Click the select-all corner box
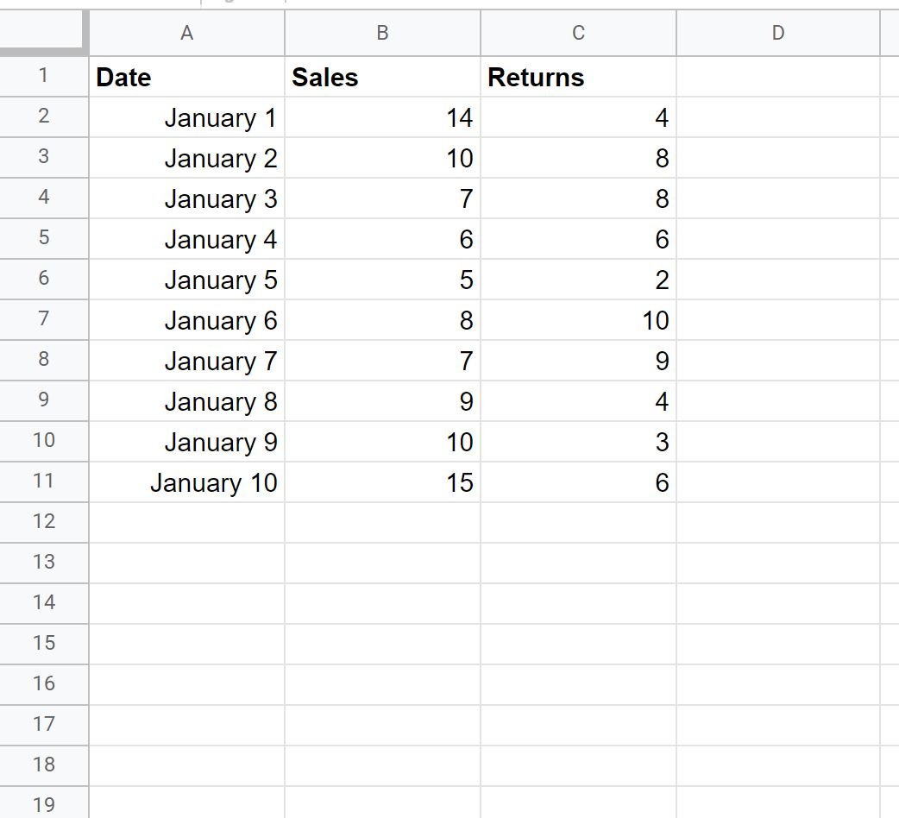The width and height of the screenshot is (899, 818). point(43,33)
